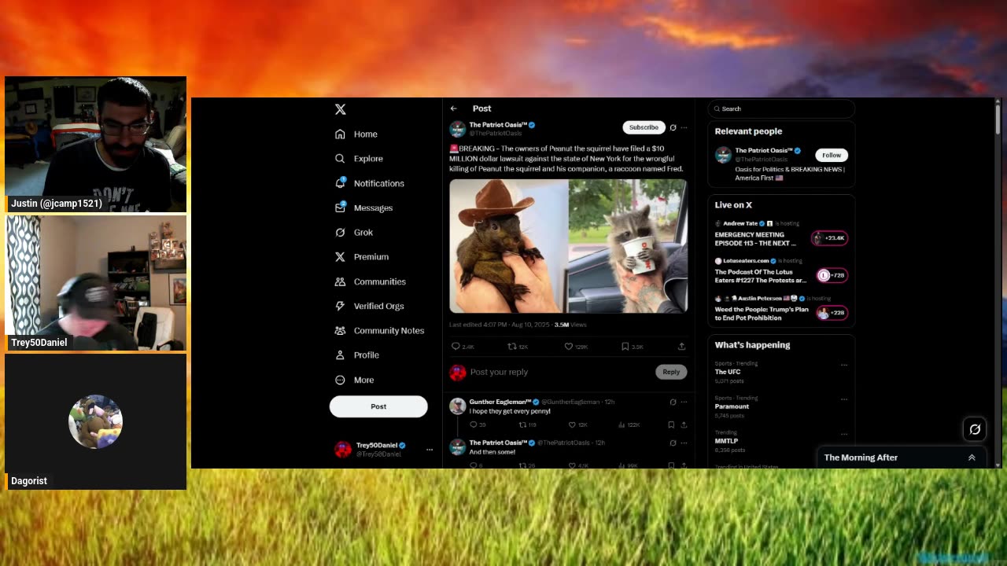
Task: Share the main post
Action: coord(681,347)
